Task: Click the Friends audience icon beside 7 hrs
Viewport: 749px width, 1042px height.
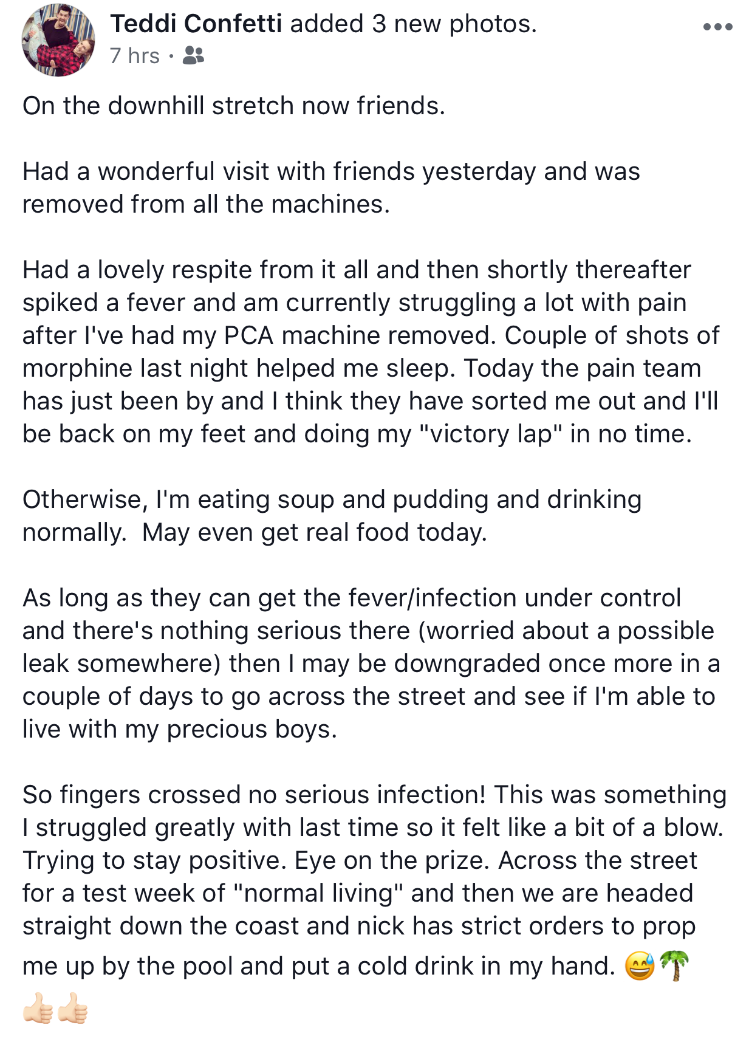Action: click(193, 56)
